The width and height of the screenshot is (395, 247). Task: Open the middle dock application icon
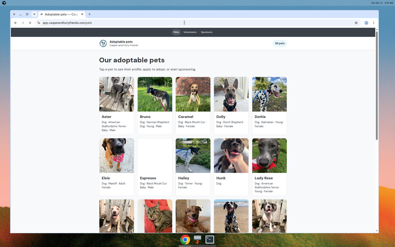(197, 240)
